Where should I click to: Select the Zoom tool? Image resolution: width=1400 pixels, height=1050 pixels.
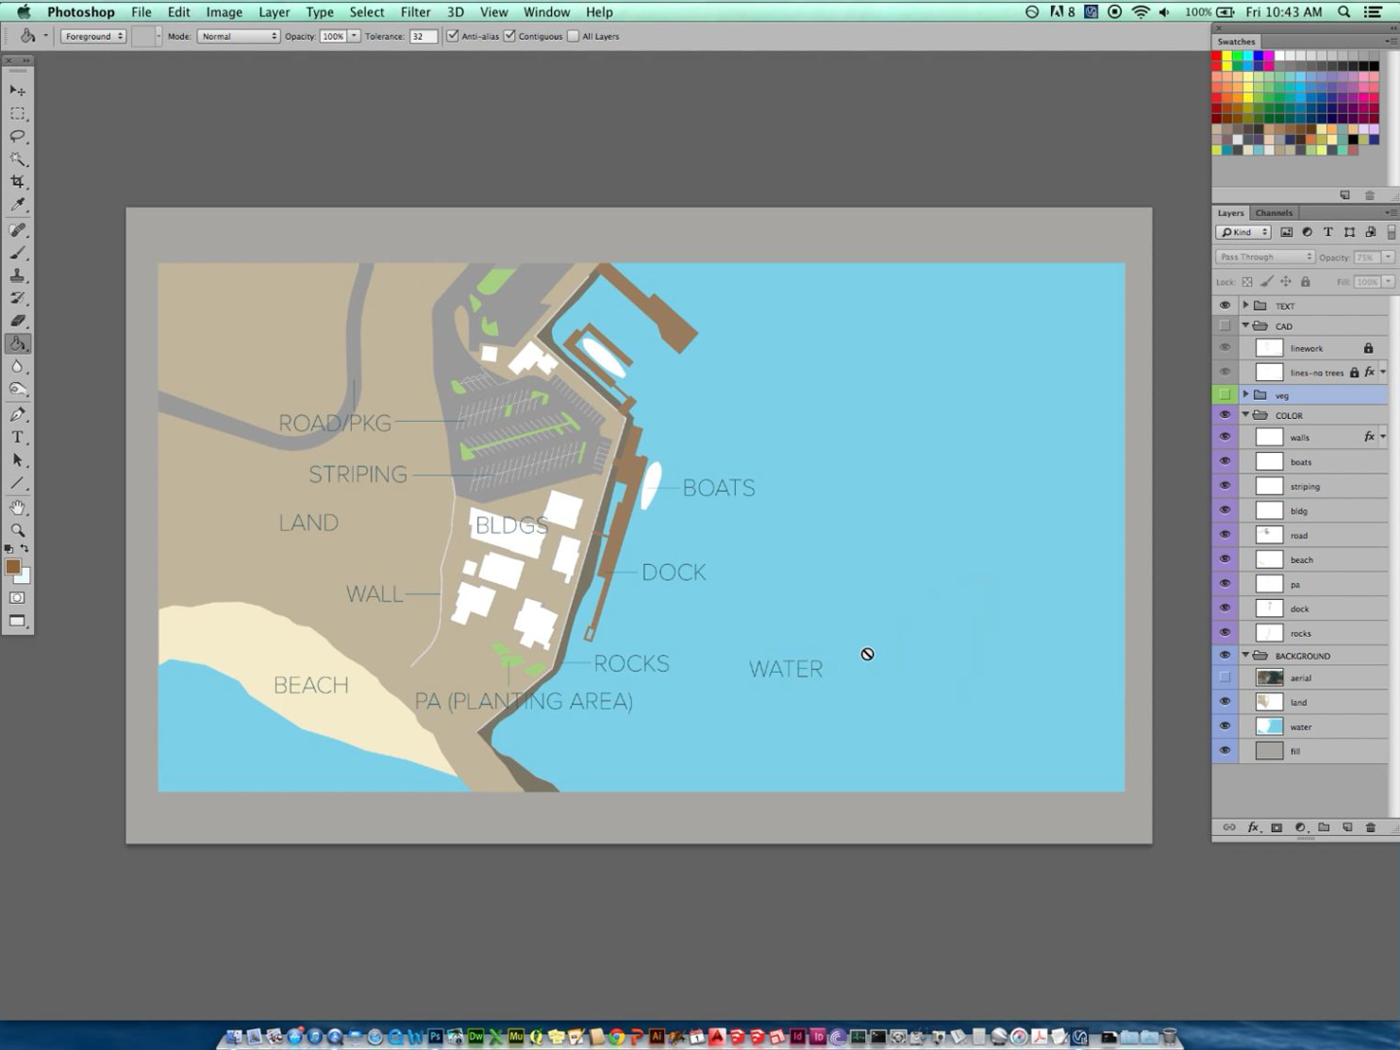pos(17,530)
